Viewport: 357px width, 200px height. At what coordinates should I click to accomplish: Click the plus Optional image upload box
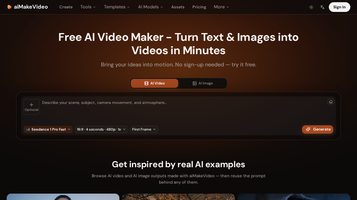pos(31,107)
